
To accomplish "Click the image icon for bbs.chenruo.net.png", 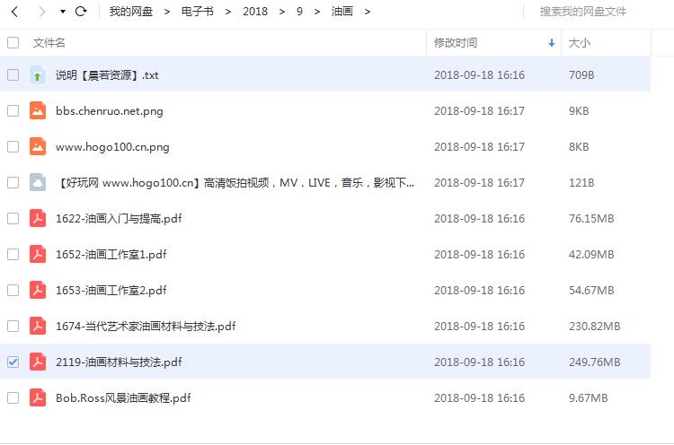I will click(38, 110).
